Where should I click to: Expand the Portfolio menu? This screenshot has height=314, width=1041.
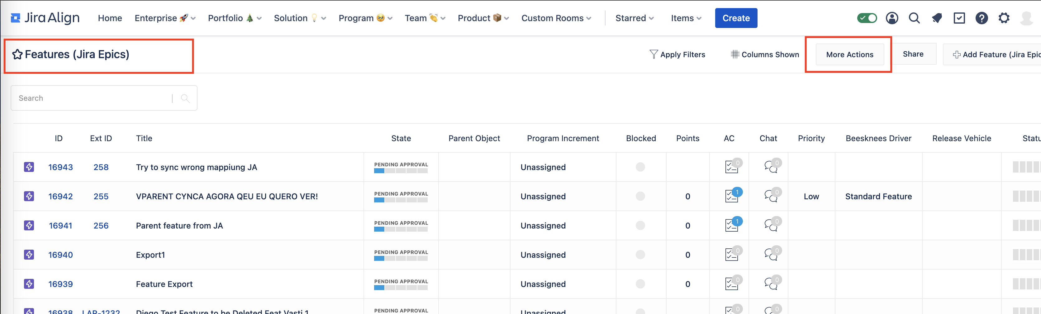[x=235, y=18]
